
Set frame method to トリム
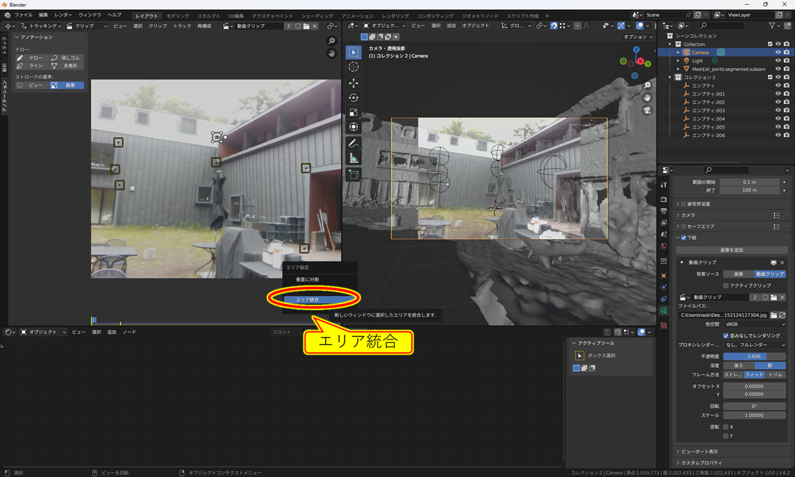(776, 375)
